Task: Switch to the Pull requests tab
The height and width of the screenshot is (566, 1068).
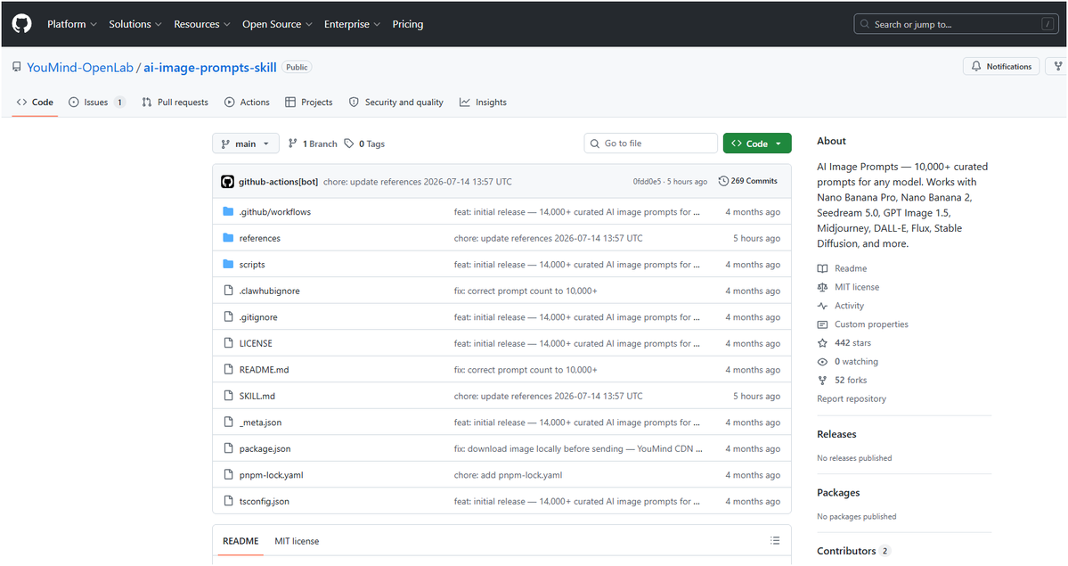Action: click(175, 103)
